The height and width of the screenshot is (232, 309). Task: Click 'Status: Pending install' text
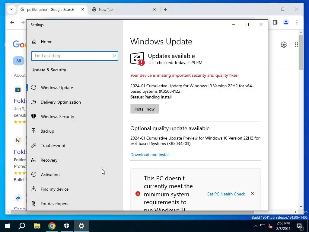pyautogui.click(x=151, y=97)
